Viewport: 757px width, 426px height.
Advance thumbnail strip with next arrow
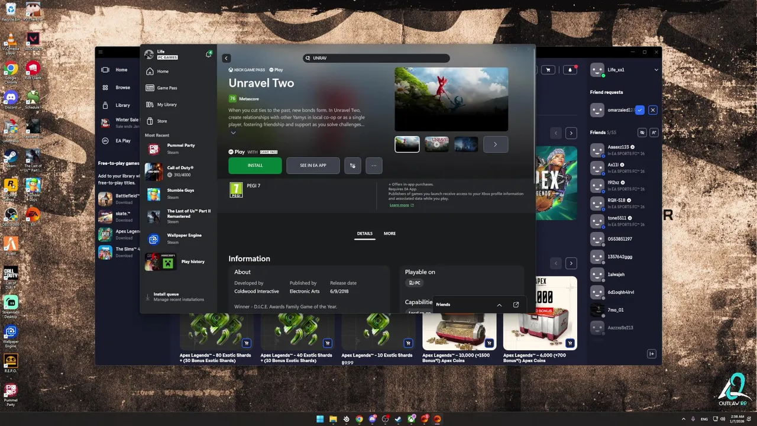[x=496, y=144]
